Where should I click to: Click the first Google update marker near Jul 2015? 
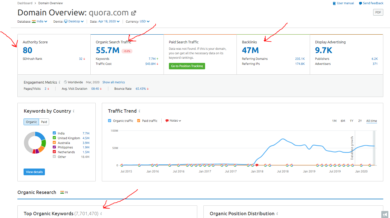pos(121,165)
